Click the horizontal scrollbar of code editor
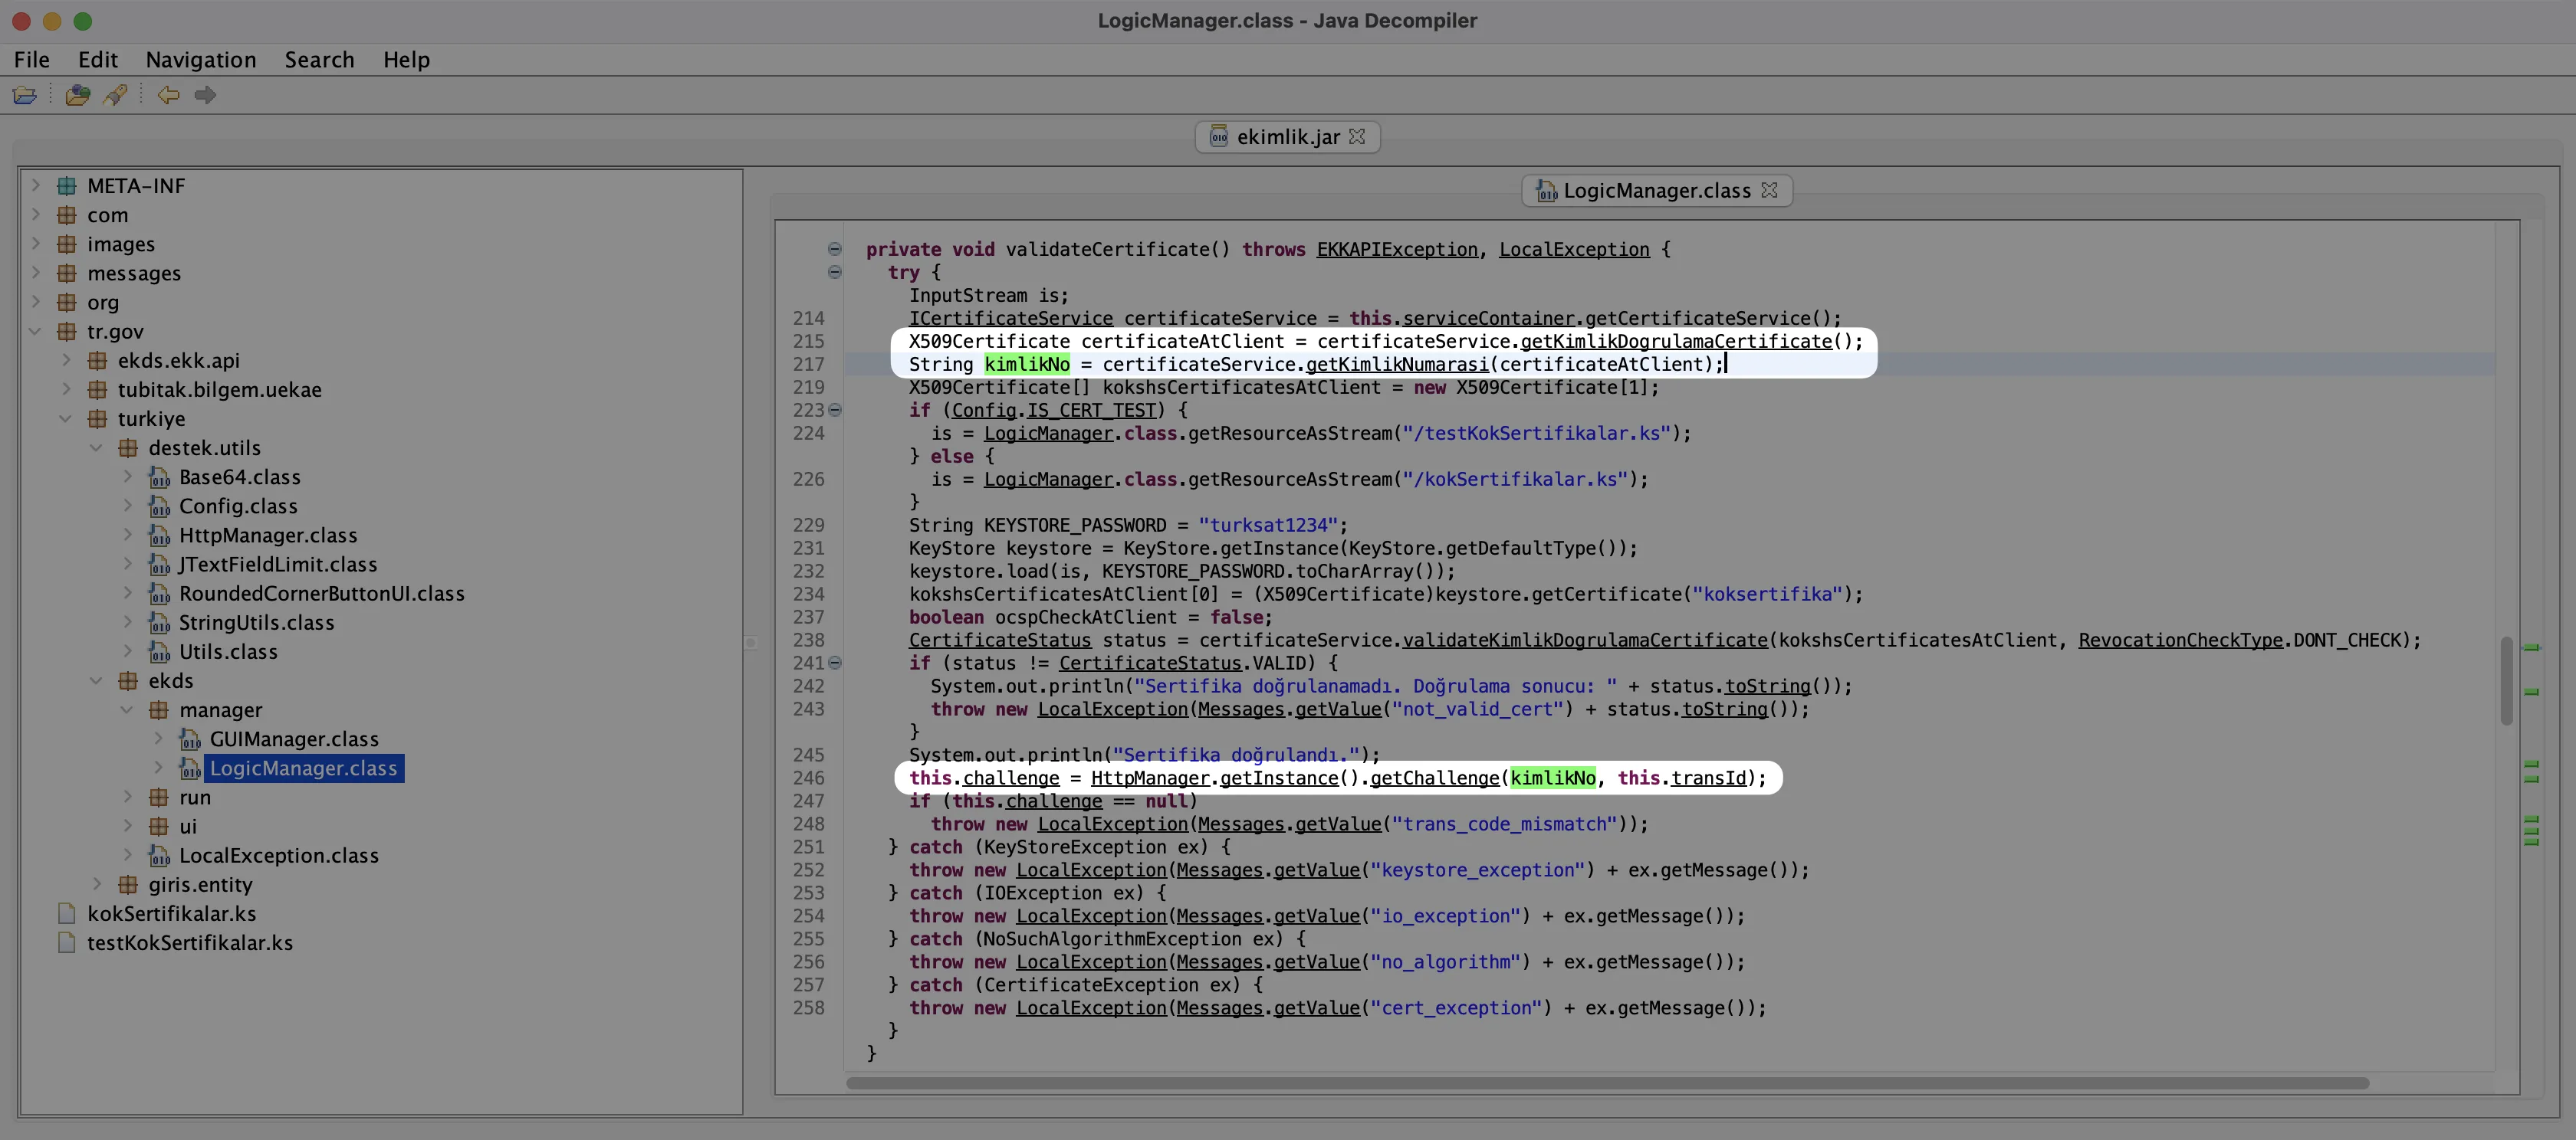 (1607, 1083)
